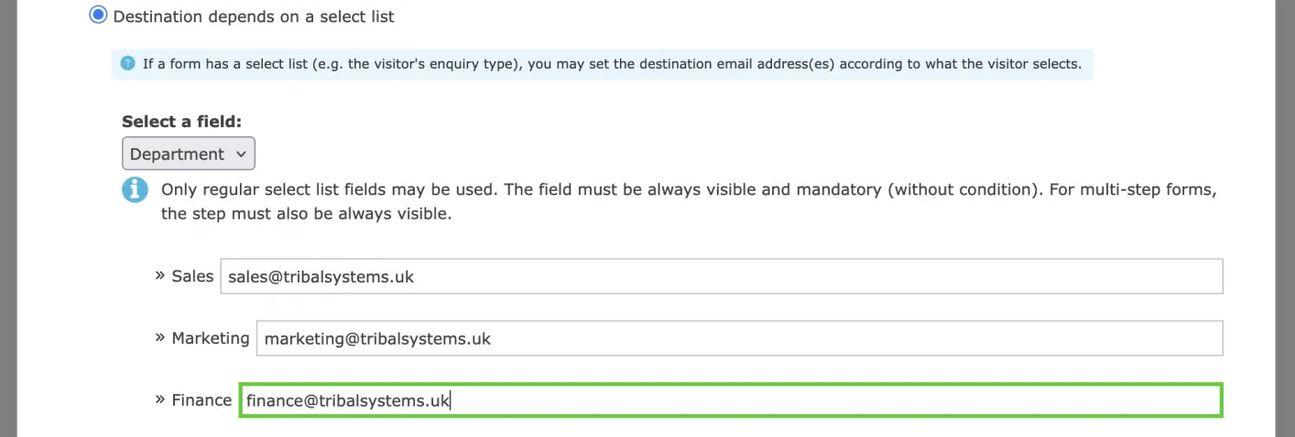The height and width of the screenshot is (437, 1295).
Task: Click the help tip text about select lists
Action: (x=612, y=65)
